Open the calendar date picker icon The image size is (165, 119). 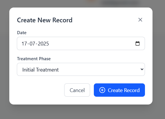coord(137,43)
